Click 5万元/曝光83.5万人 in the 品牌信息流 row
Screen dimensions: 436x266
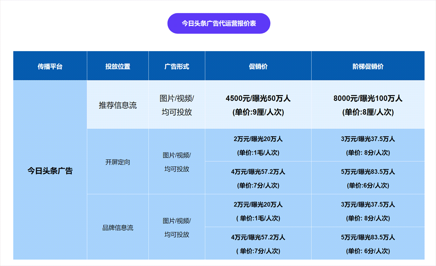(368, 243)
